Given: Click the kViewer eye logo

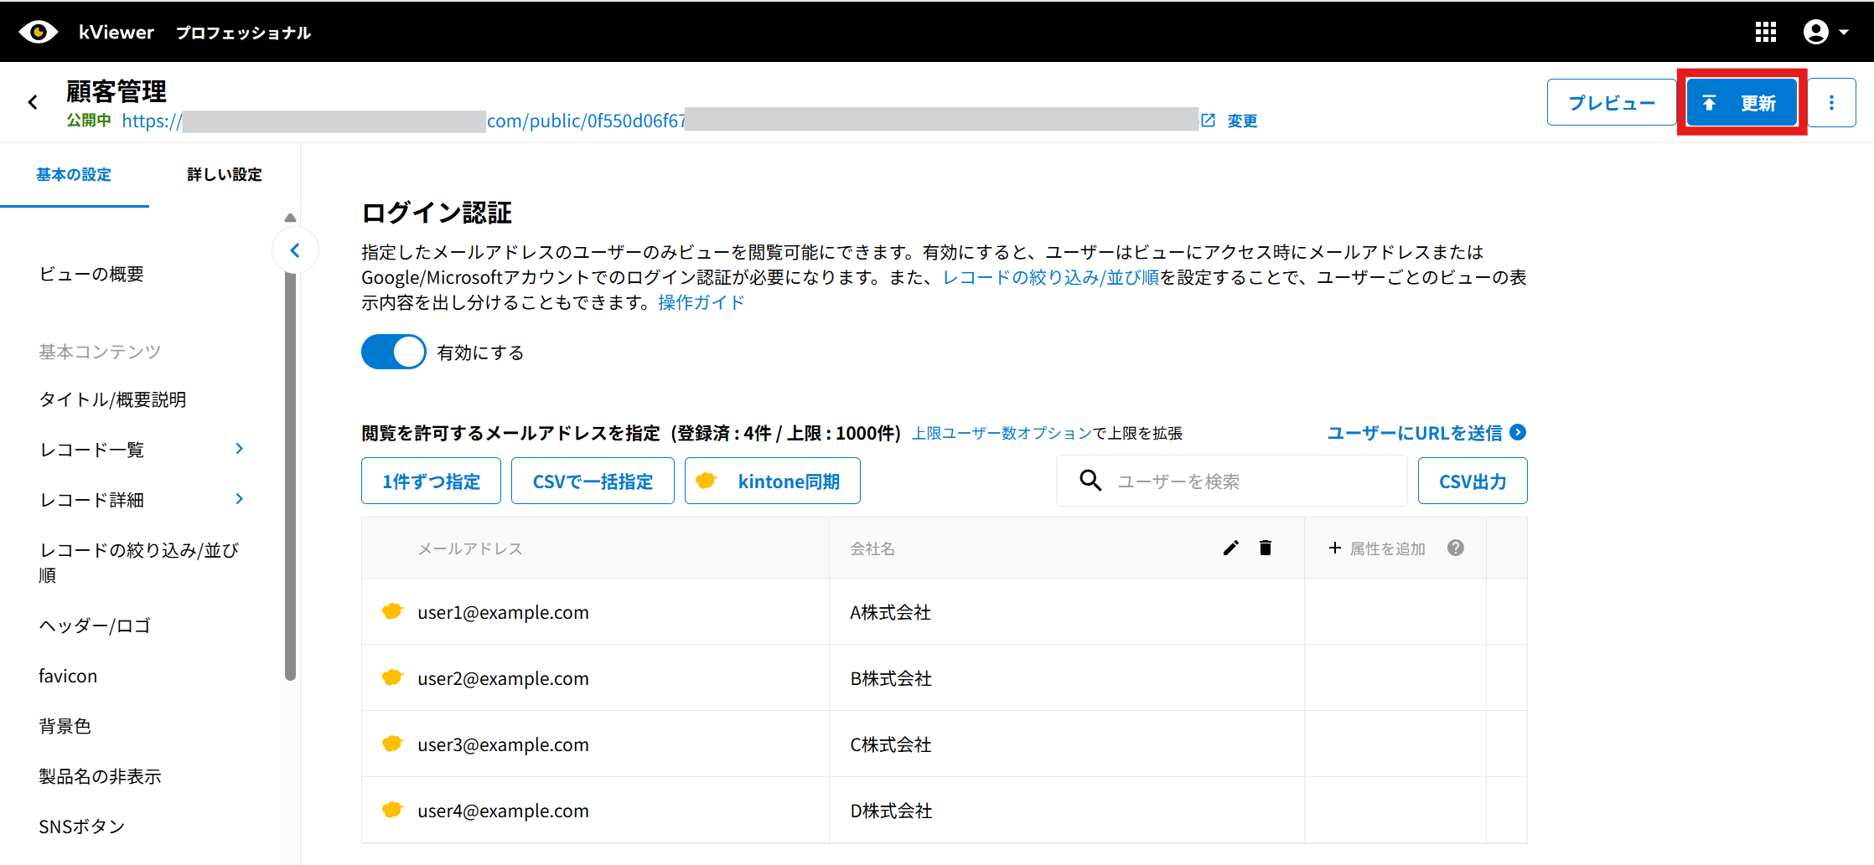Looking at the screenshot, I should (x=38, y=32).
